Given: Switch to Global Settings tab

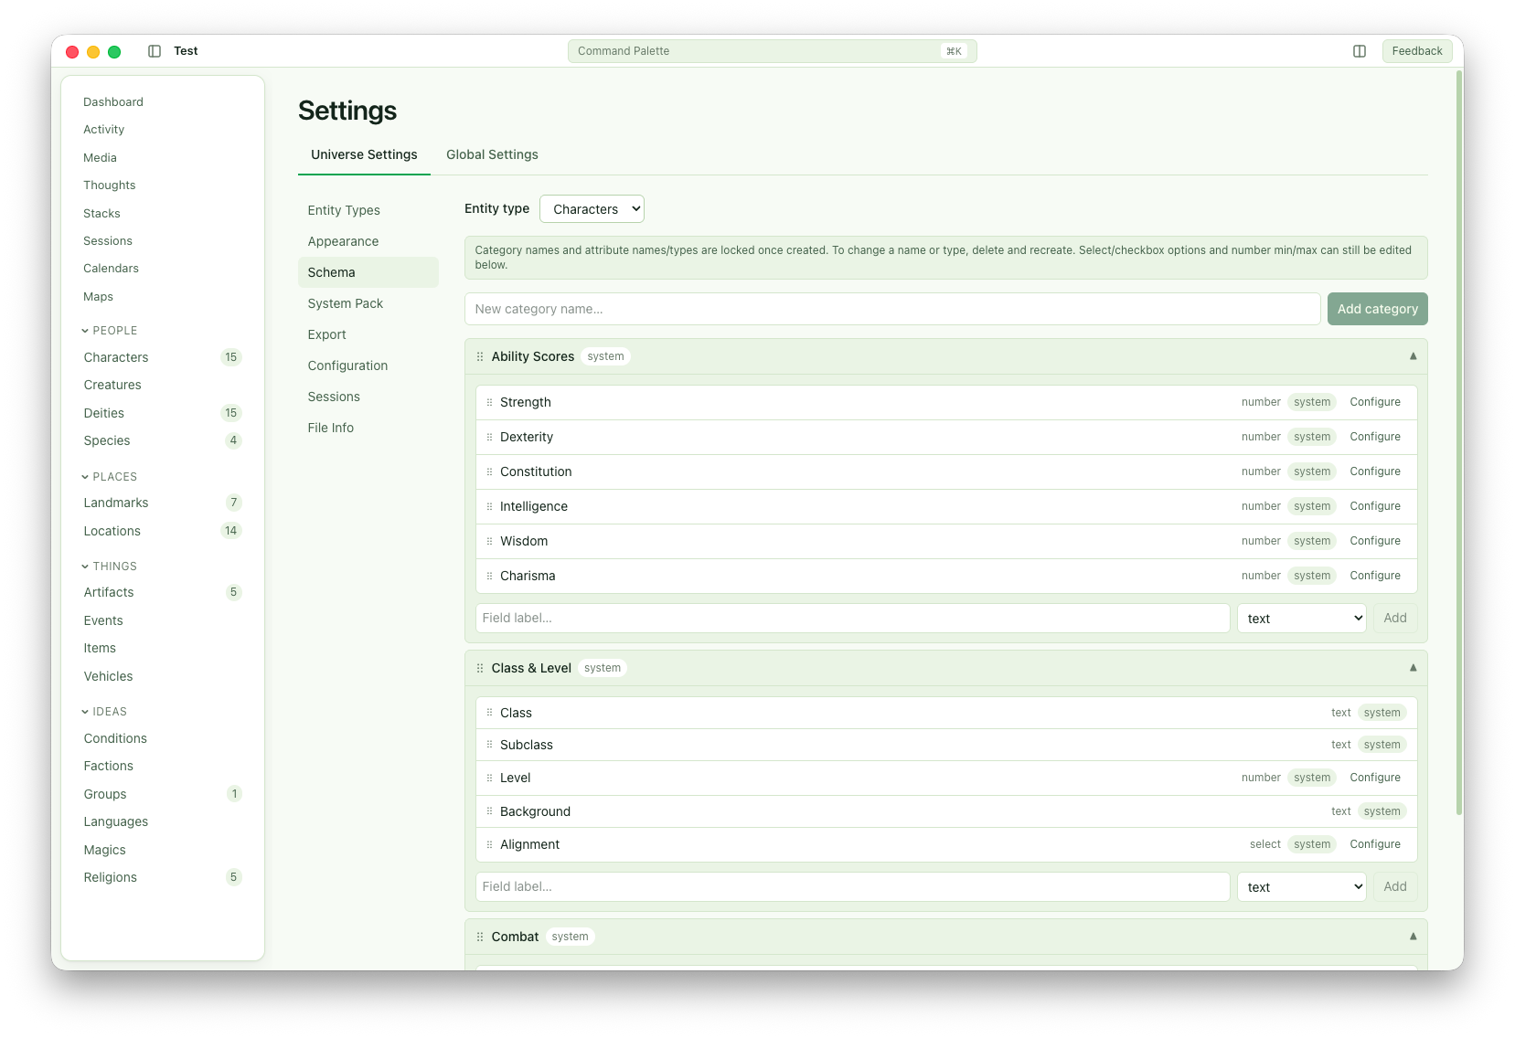Looking at the screenshot, I should tap(492, 154).
